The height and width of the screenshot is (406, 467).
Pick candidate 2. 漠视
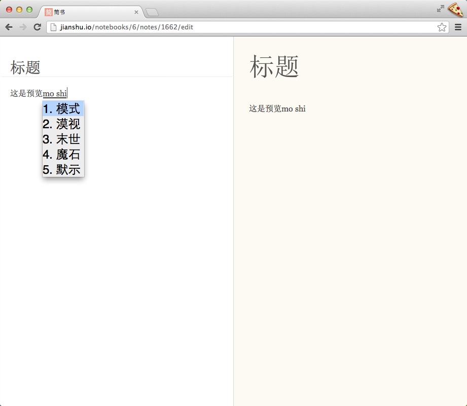pos(63,124)
